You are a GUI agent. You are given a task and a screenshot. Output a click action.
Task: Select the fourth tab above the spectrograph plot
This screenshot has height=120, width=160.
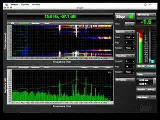(x=47, y=23)
